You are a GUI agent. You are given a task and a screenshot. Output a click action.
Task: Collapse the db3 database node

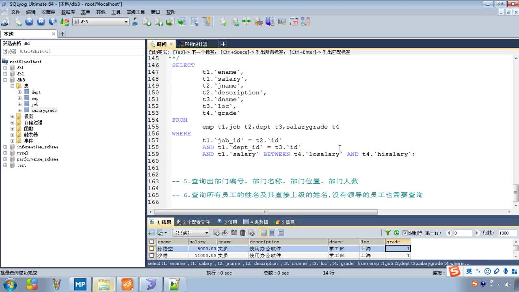5,80
